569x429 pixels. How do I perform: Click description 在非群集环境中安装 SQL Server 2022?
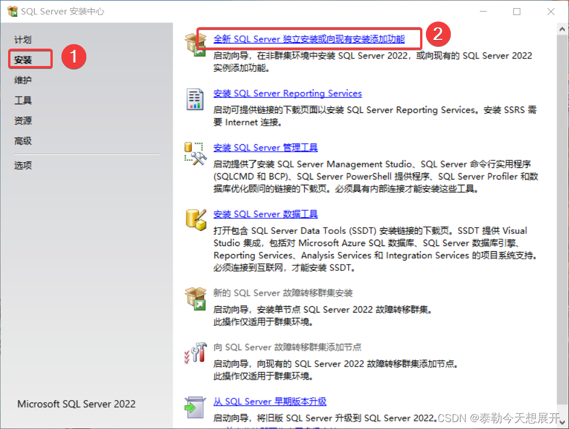pos(373,61)
